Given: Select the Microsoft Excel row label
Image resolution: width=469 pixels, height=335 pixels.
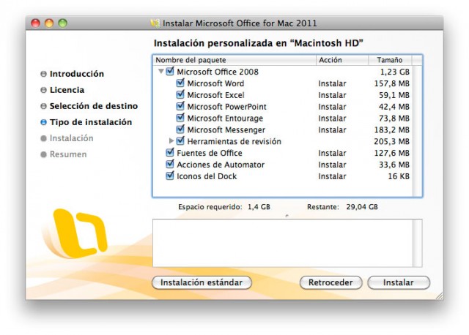Looking at the screenshot, I should tap(215, 95).
